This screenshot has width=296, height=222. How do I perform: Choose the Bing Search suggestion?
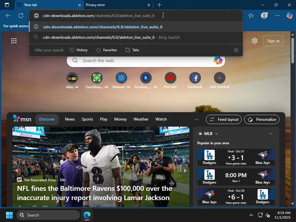136,37
